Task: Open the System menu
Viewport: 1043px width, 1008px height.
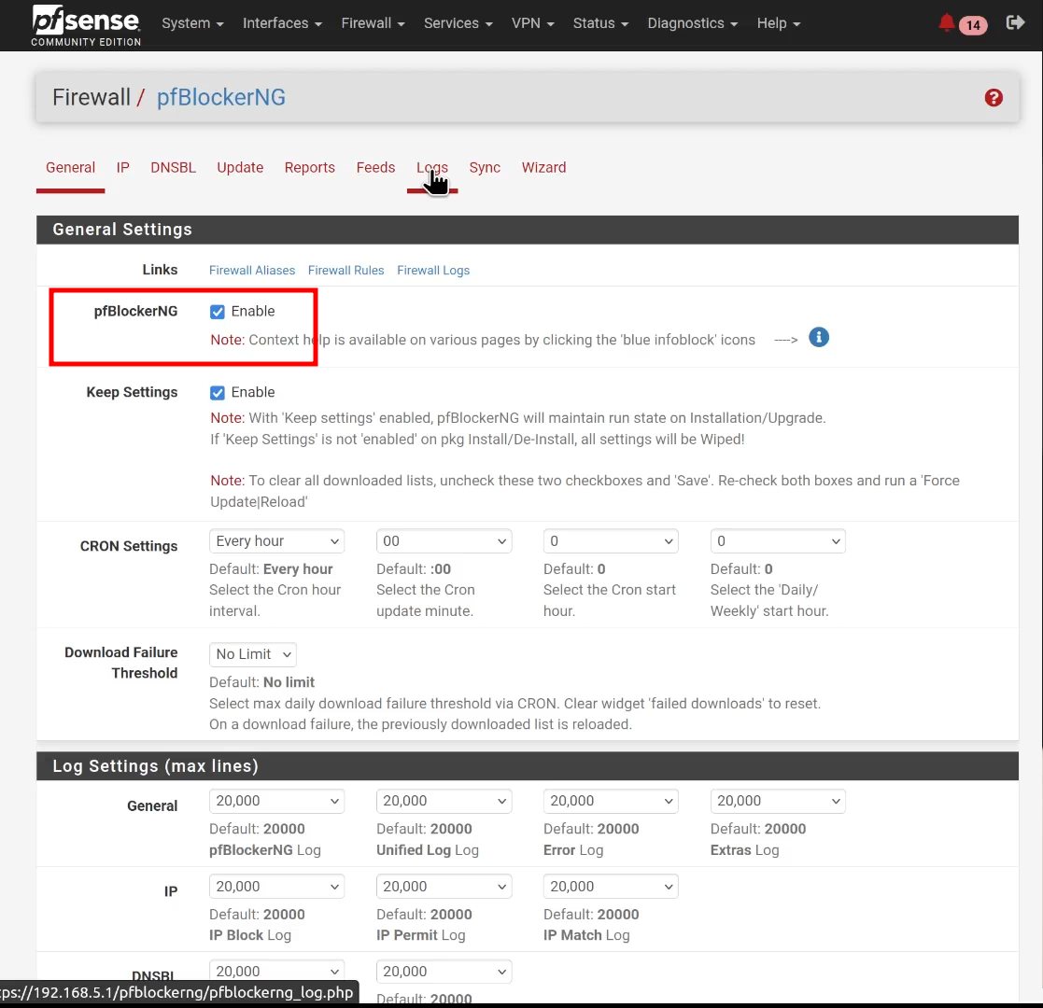Action: coord(192,23)
